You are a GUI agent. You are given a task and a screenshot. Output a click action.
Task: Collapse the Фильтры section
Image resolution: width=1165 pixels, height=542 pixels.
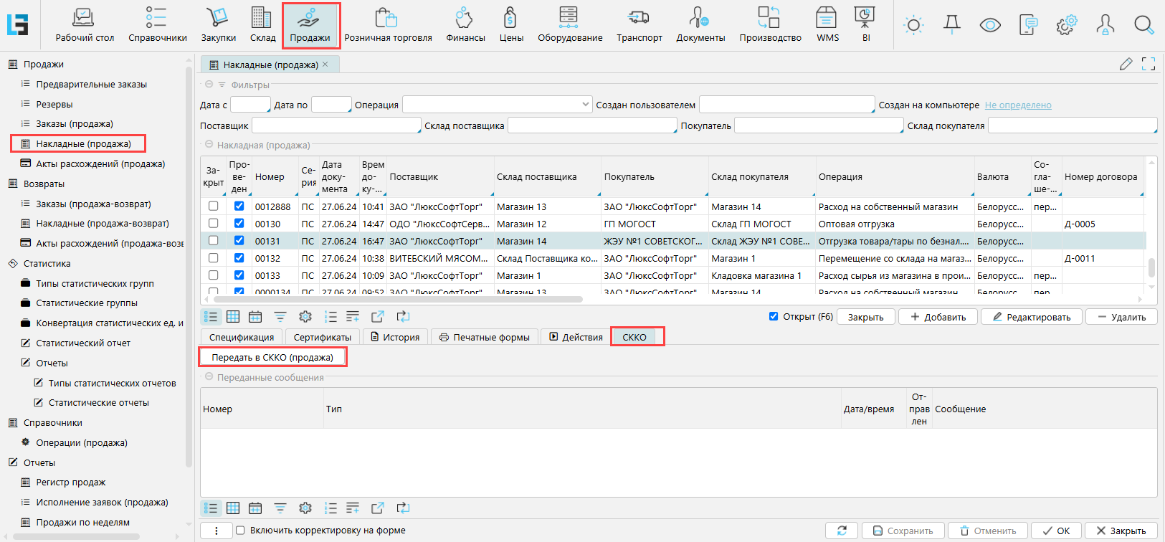tap(209, 85)
